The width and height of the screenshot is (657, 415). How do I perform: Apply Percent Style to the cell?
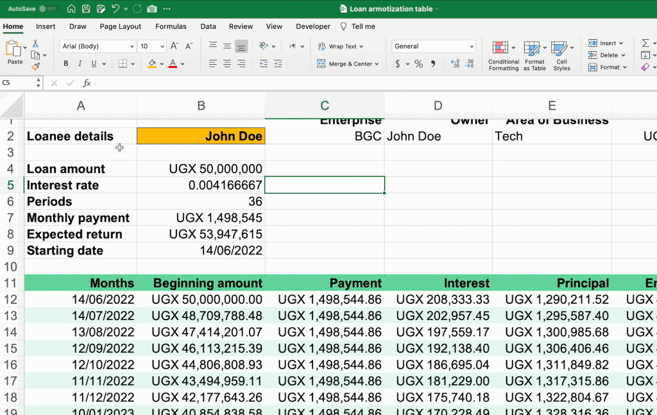(x=418, y=64)
